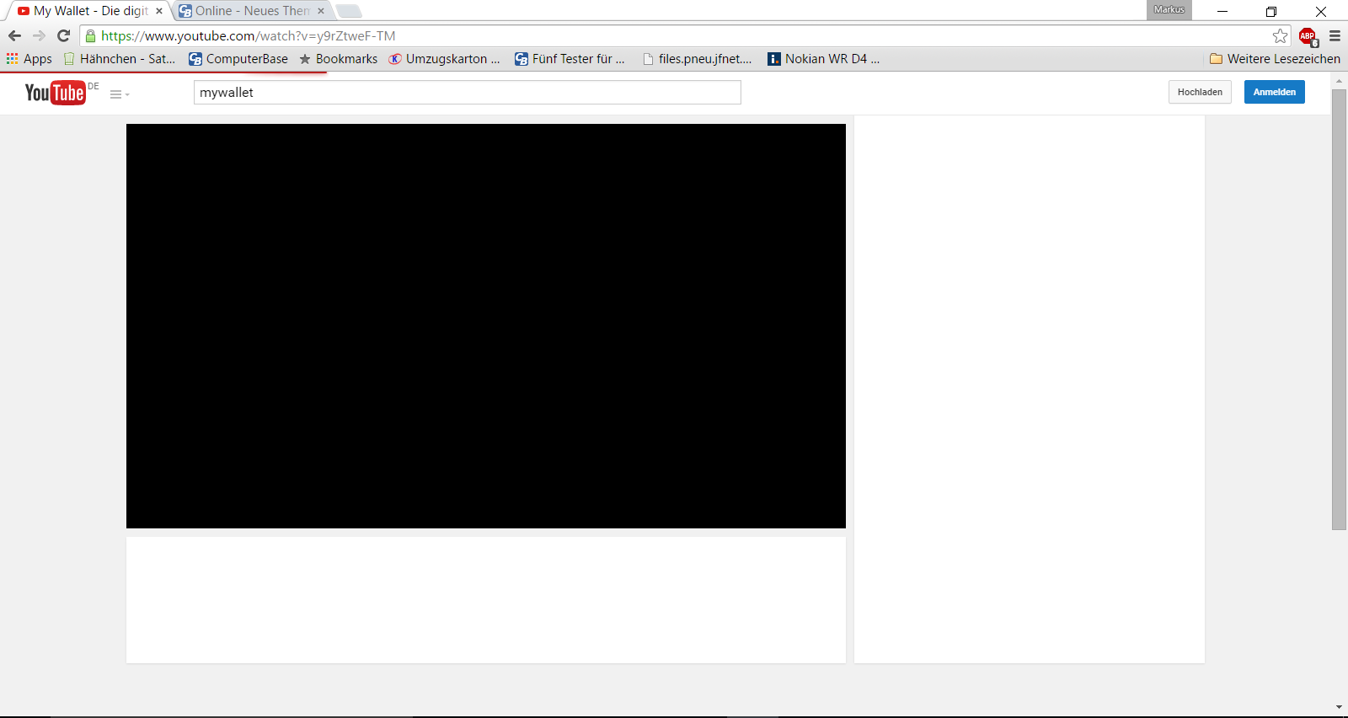This screenshot has height=718, width=1348.
Task: Open the Hähnchen - Sat... bookmark
Action: (x=120, y=59)
